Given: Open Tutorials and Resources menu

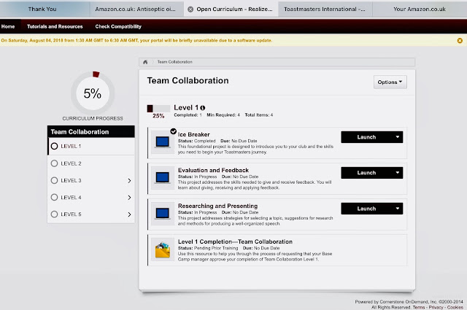Looking at the screenshot, I should (55, 26).
